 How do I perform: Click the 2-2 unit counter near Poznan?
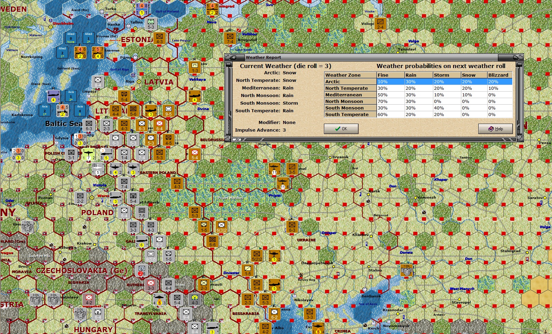[80, 198]
